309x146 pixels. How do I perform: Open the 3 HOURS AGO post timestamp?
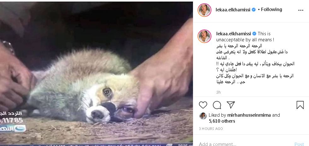coord(211,129)
